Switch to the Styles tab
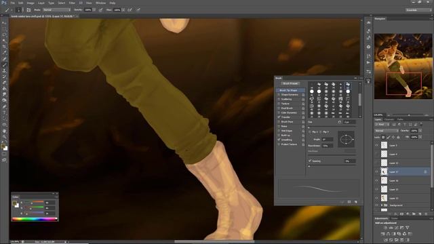 click(395, 218)
